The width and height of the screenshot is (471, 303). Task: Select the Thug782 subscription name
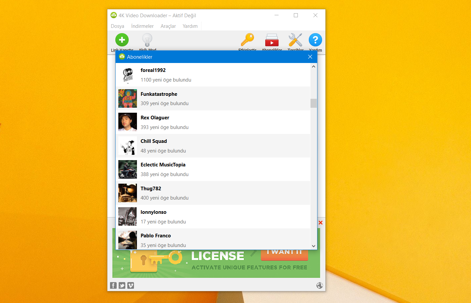pyautogui.click(x=151, y=189)
